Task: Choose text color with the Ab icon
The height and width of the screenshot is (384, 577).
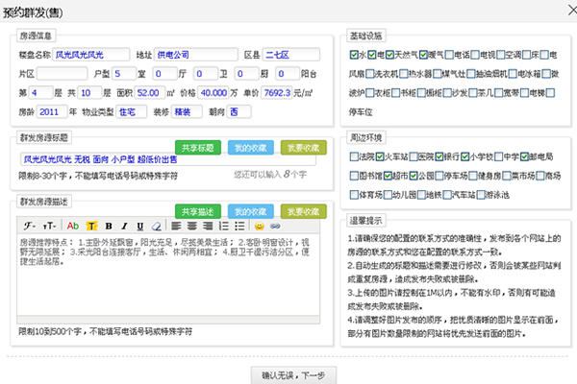Action: [x=73, y=226]
